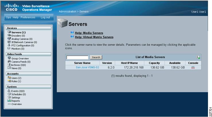Click the PTZ Configuration joystick icon
Screen dimensions: 212x117
click(9, 45)
